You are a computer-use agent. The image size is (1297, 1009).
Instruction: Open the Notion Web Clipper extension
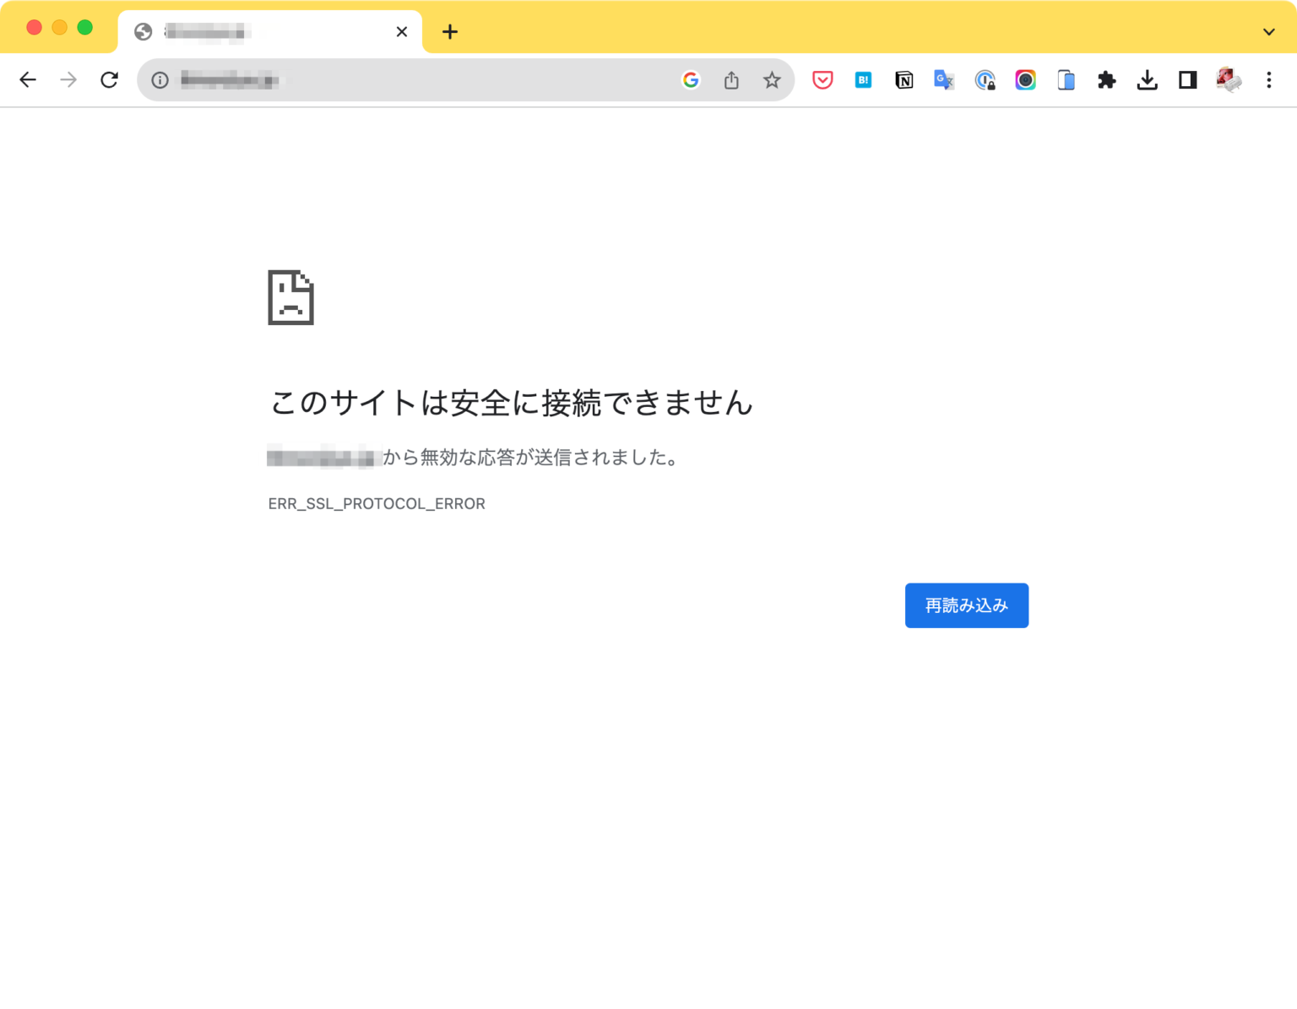pyautogui.click(x=904, y=79)
